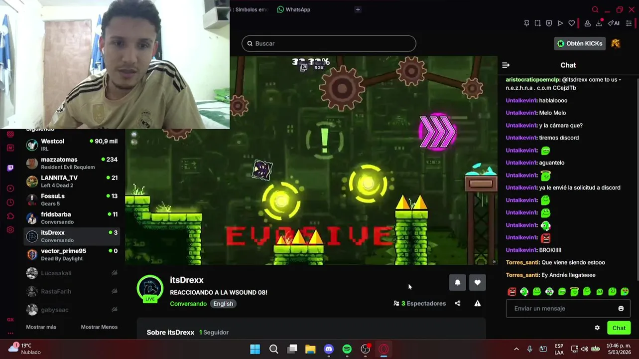This screenshot has width=639, height=359.
Task: Take a snapshot with the toolbar capture icon
Action: pos(538,23)
